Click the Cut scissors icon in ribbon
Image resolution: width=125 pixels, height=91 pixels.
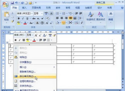[12, 13]
